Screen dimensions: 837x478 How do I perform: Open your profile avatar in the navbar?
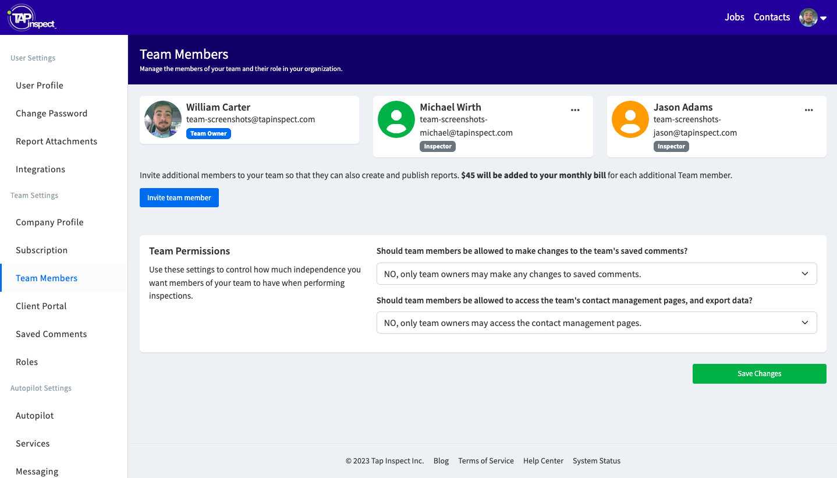point(808,17)
